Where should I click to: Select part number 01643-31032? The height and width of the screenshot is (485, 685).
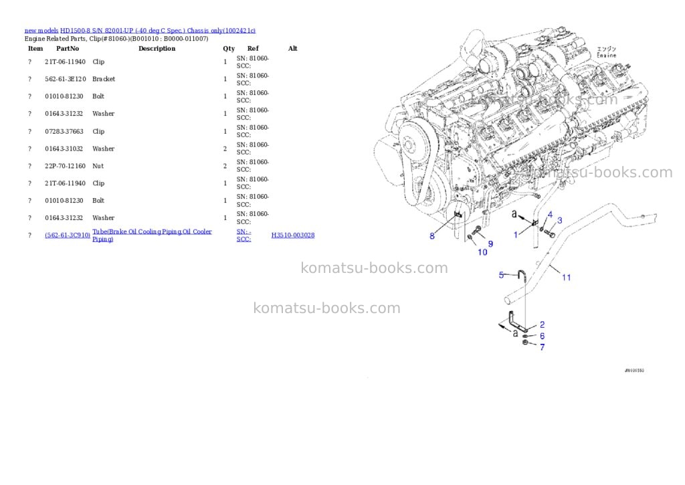pyautogui.click(x=64, y=149)
